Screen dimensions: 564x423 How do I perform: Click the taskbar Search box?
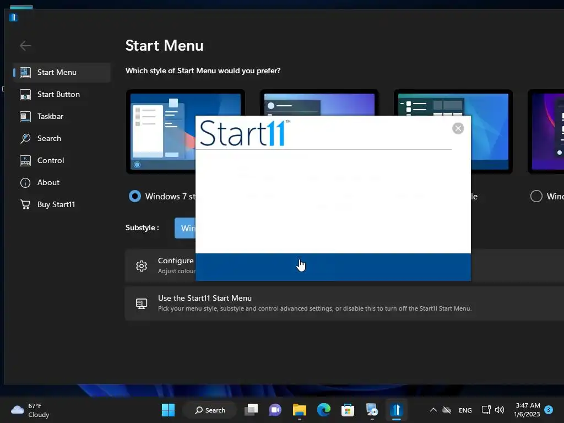coord(210,410)
